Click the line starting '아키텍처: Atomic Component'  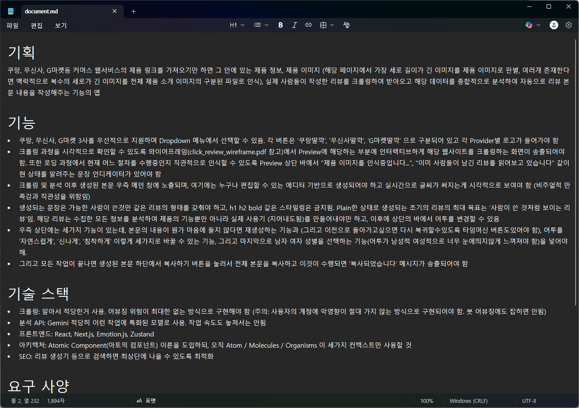[x=215, y=345]
